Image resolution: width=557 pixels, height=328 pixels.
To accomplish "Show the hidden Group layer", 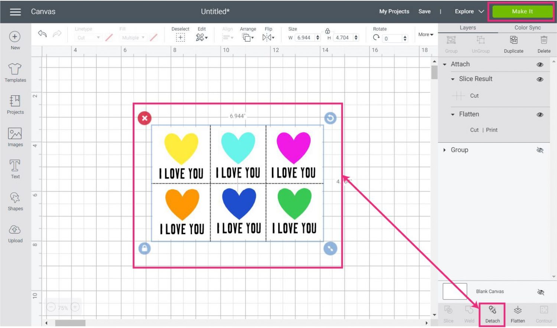I will [540, 150].
